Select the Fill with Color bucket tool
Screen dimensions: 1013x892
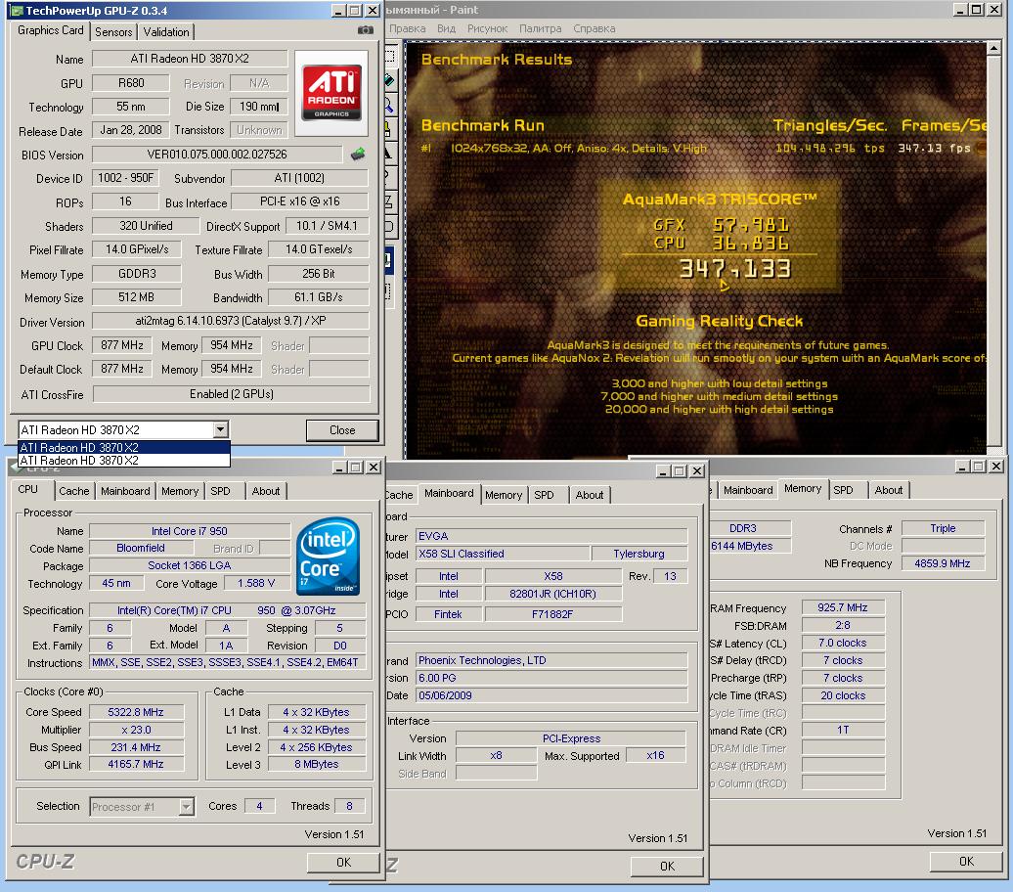[x=389, y=80]
